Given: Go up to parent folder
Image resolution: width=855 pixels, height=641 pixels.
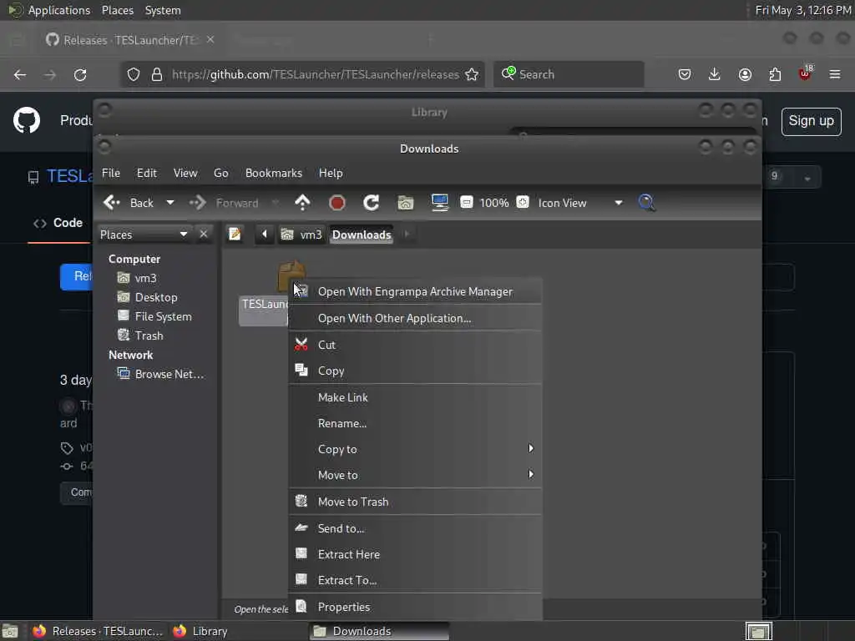Looking at the screenshot, I should (x=302, y=203).
